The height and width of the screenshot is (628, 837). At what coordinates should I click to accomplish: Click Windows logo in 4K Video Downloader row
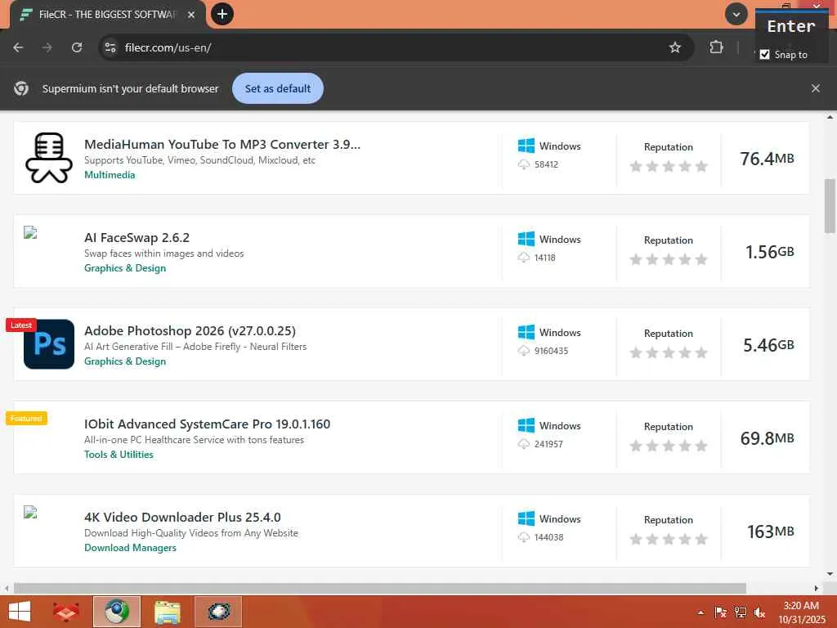(526, 518)
